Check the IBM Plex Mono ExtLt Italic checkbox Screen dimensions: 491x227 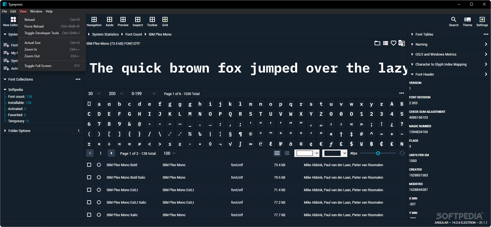click(x=89, y=202)
